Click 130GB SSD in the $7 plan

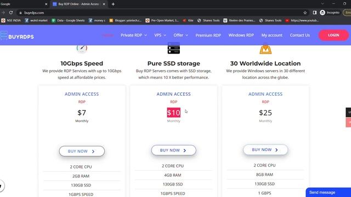coord(81,185)
